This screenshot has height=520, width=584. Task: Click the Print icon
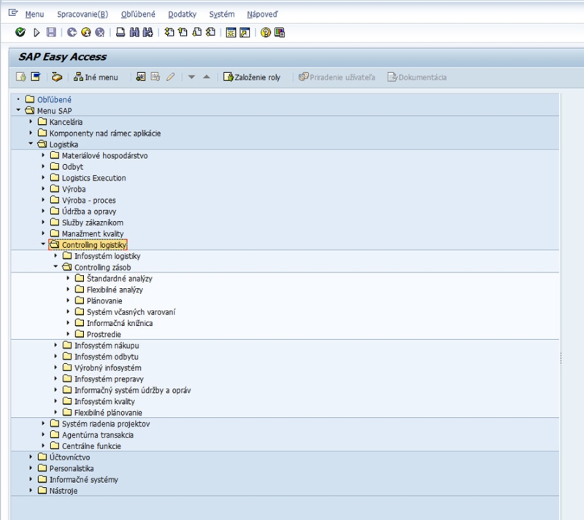point(120,32)
